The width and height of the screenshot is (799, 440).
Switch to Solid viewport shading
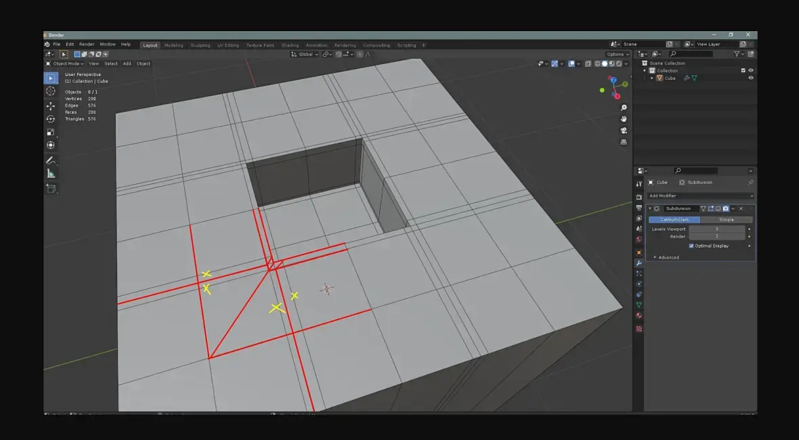click(605, 64)
